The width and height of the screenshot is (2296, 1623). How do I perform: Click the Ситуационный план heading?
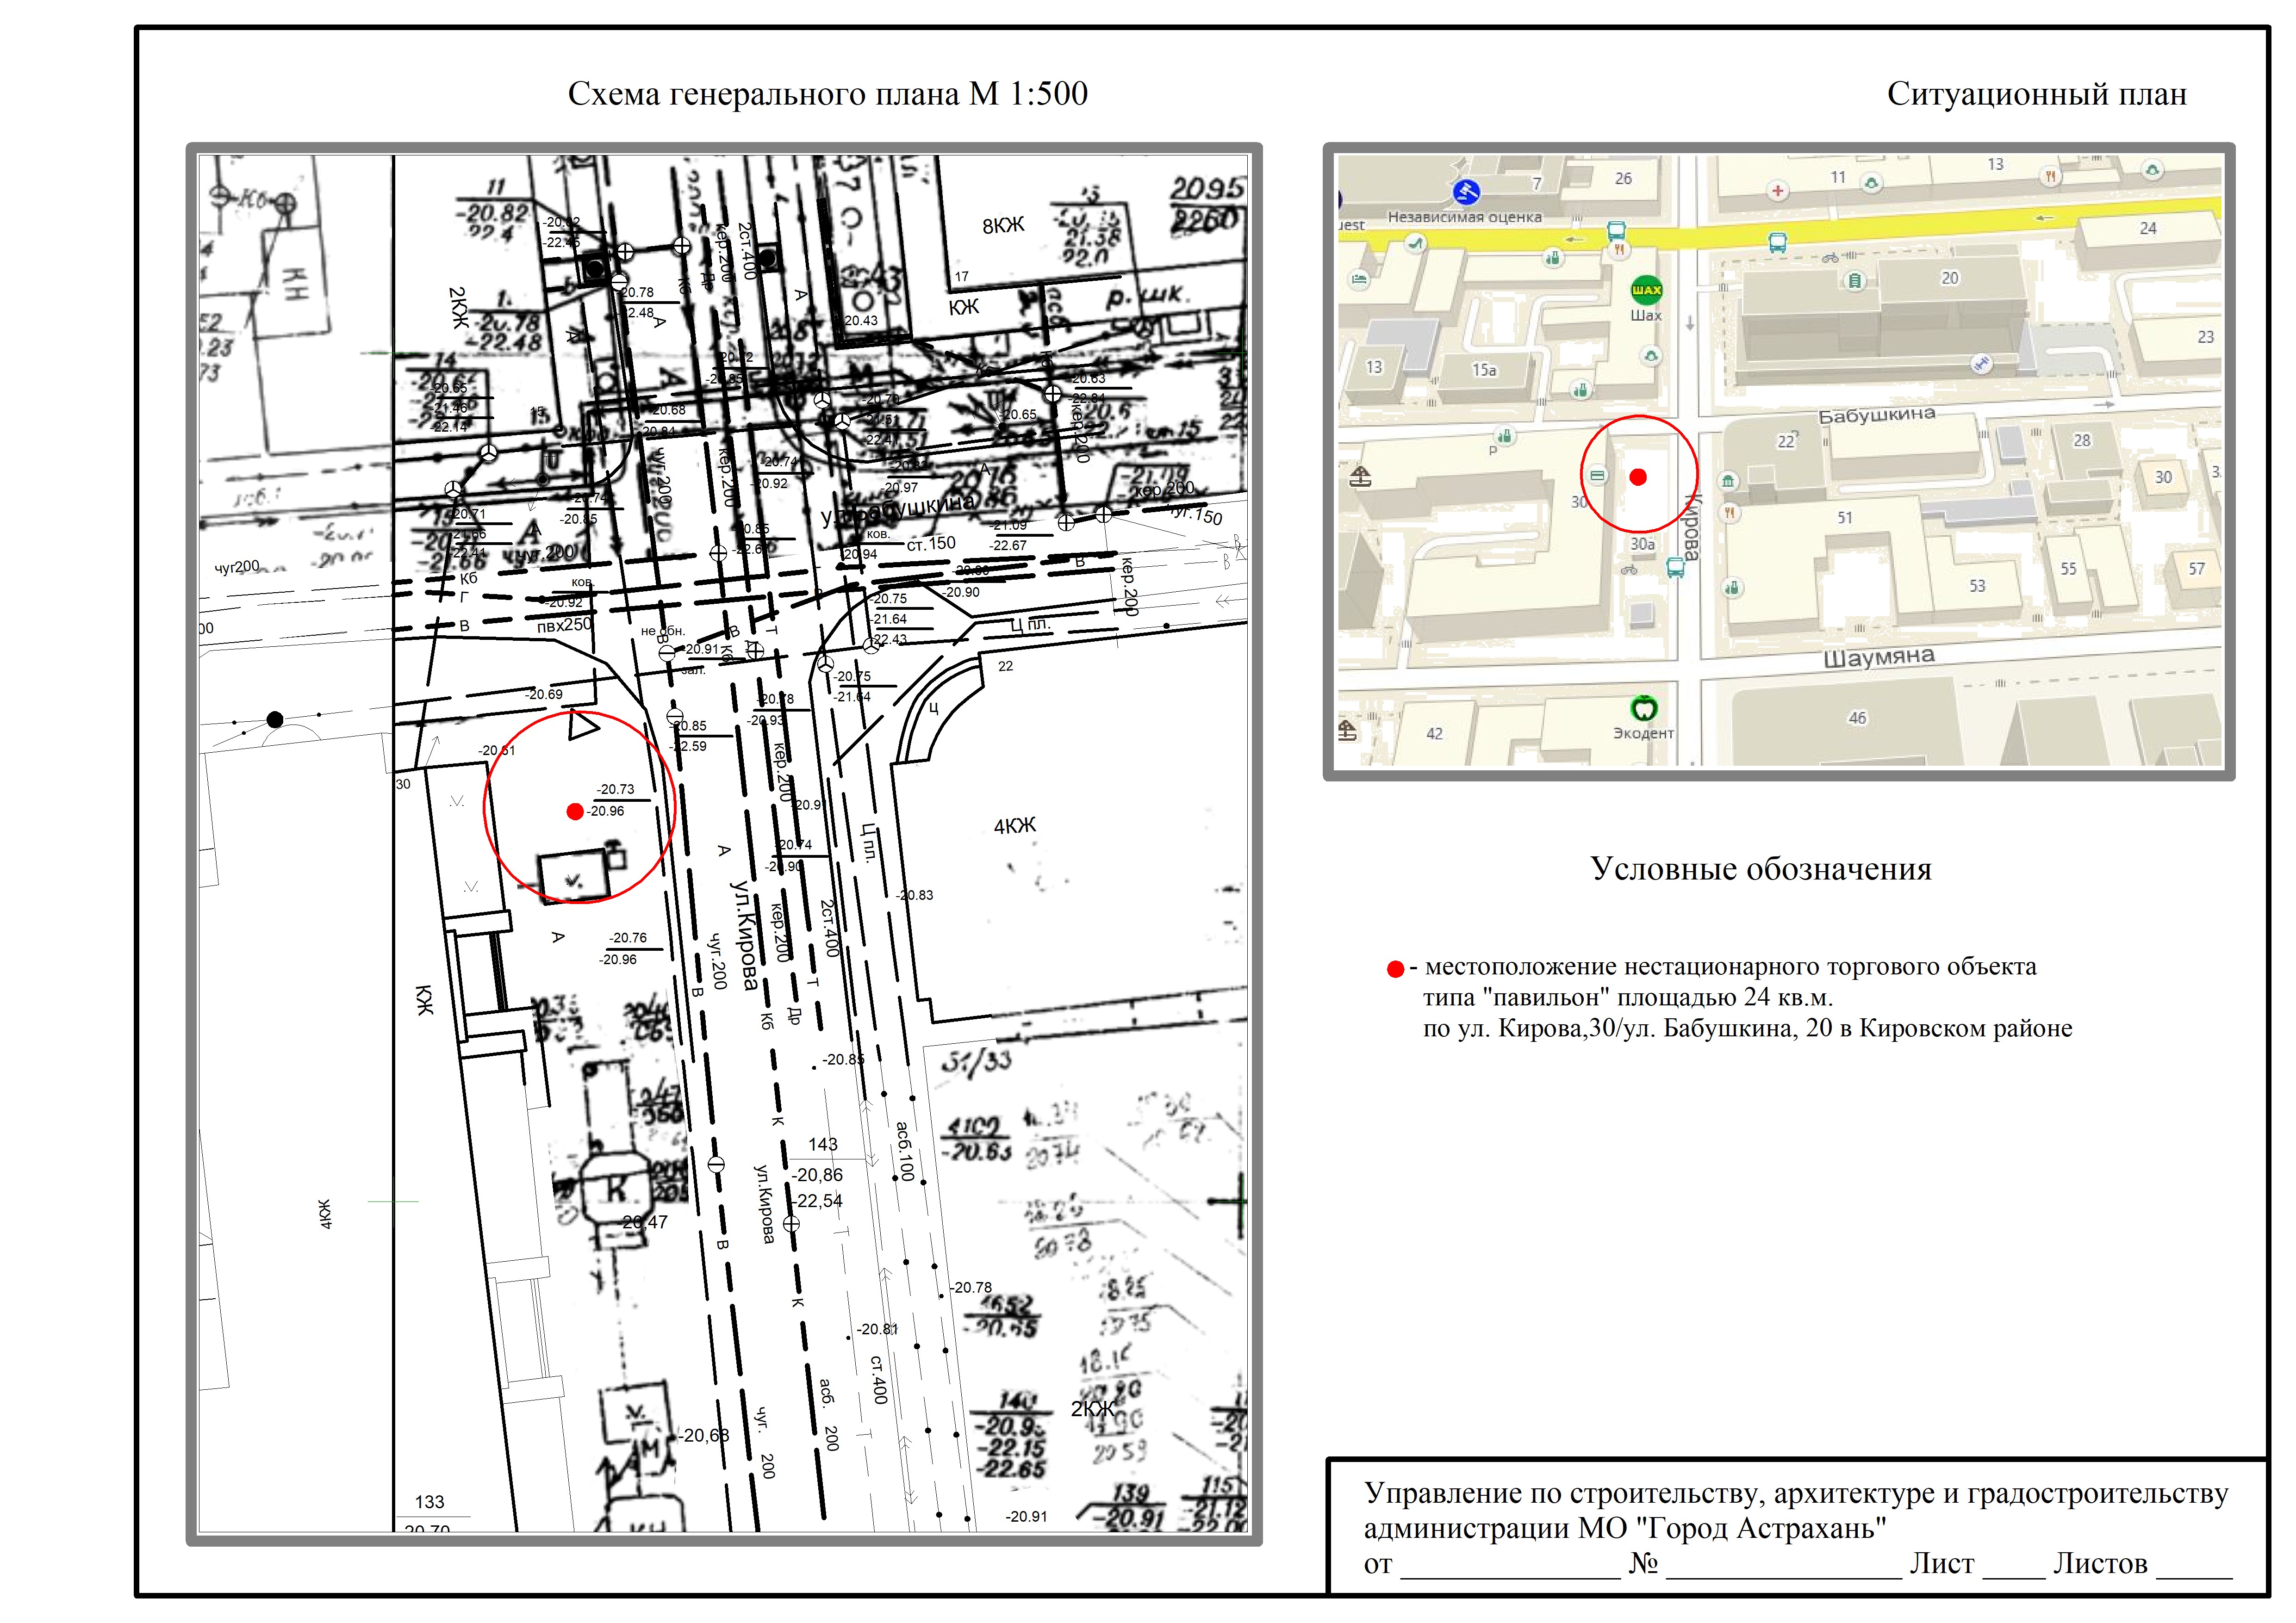click(2036, 94)
